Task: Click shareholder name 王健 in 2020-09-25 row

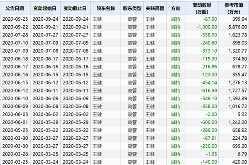Action: (x=97, y=19)
